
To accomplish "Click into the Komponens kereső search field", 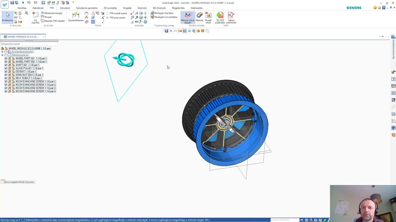I will pos(29,44).
